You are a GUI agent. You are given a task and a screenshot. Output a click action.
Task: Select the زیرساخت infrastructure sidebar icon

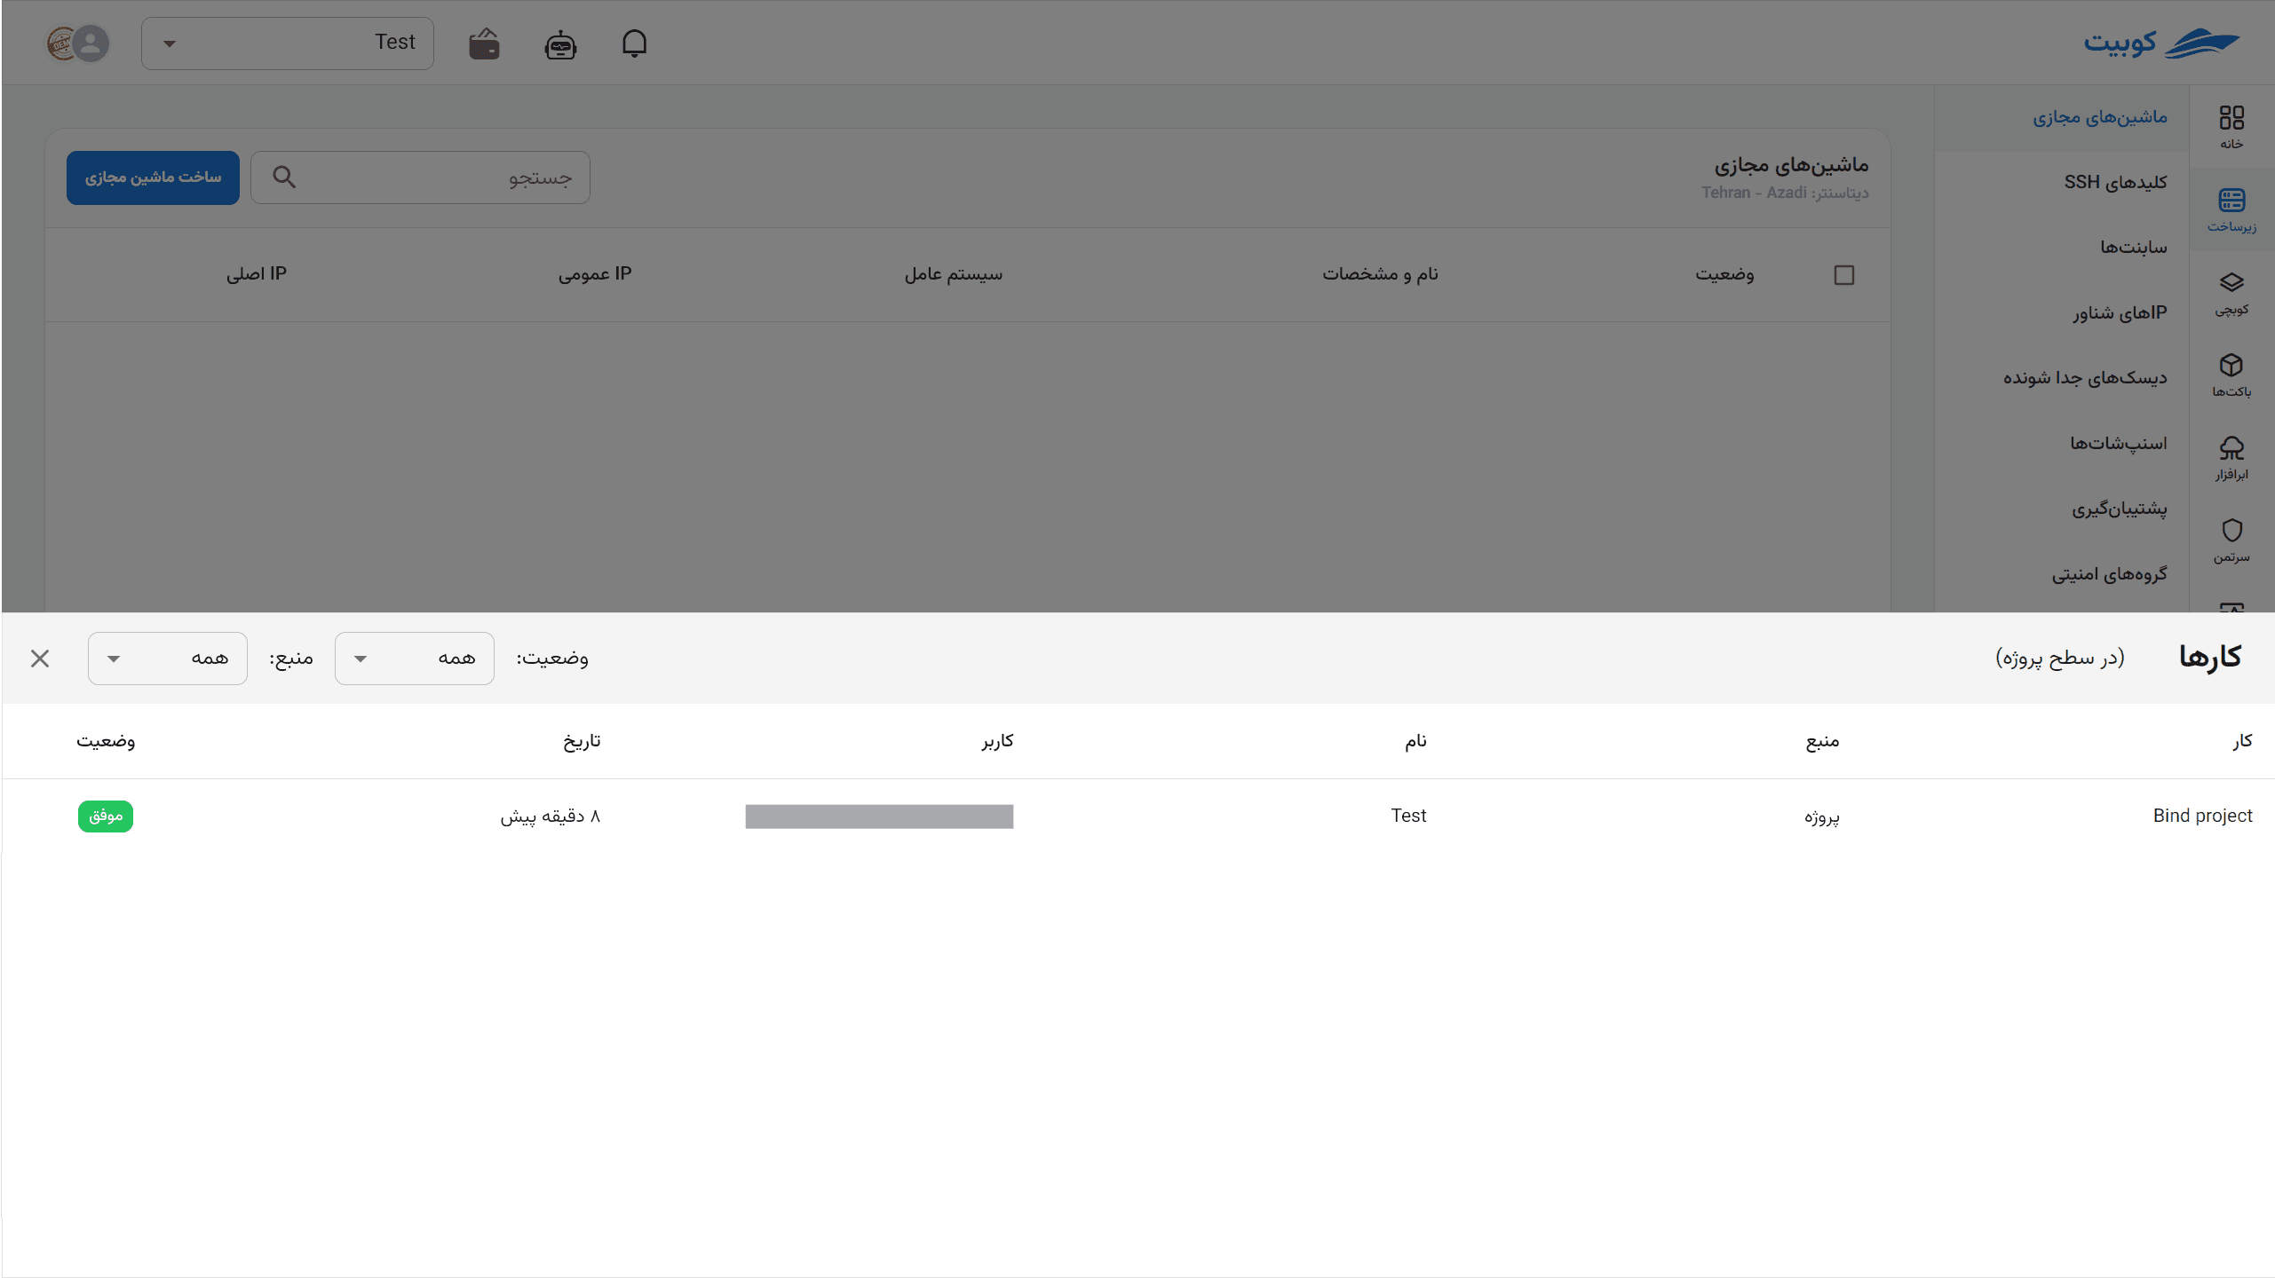tap(2231, 209)
